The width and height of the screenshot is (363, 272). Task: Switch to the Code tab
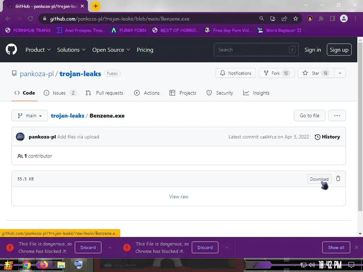click(24, 93)
